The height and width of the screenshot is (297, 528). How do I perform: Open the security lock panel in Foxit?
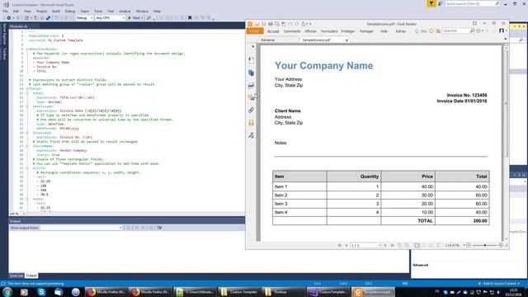[x=251, y=123]
